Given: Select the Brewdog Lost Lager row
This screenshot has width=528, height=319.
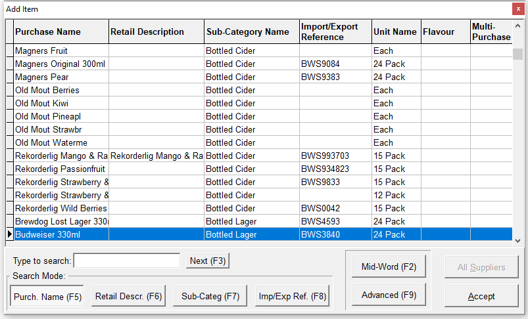Looking at the screenshot, I should 60,221.
